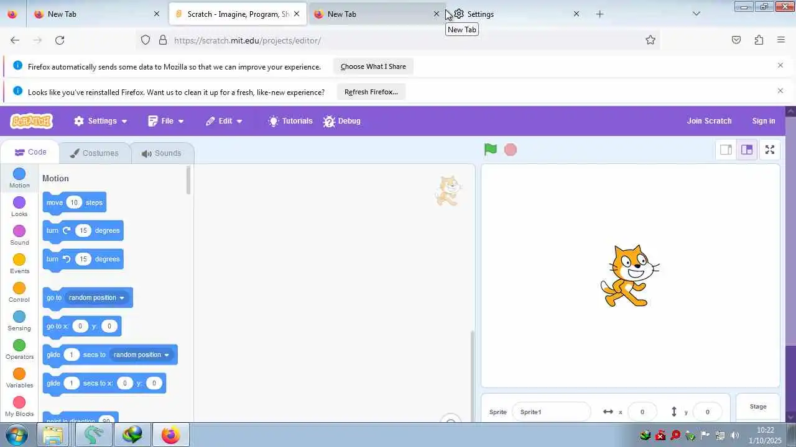Viewport: 796px width, 447px height.
Task: Switch to large stage layout
Action: (x=747, y=150)
